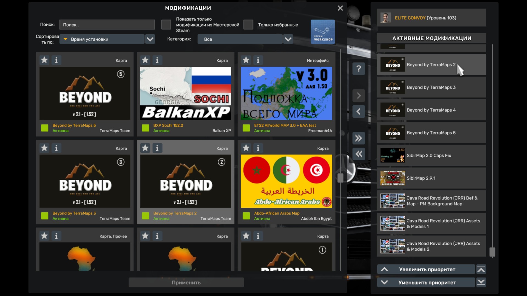Star the BXP Sochi 152.0 mod
The height and width of the screenshot is (296, 527).
(145, 60)
